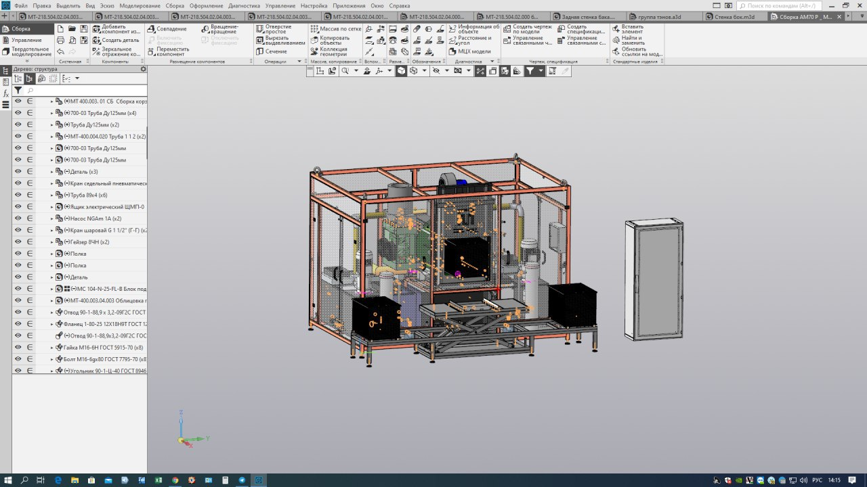Click the Open file folder icon
The width and height of the screenshot is (867, 487).
click(x=72, y=29)
